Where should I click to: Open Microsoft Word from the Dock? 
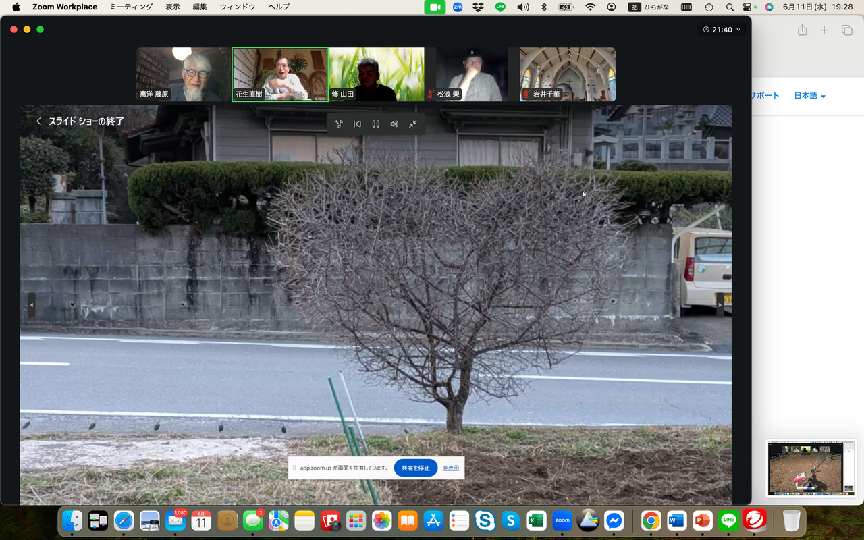point(677,520)
